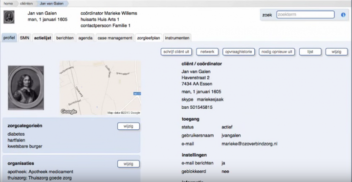Click the schrijf cliënt uit button

point(176,52)
